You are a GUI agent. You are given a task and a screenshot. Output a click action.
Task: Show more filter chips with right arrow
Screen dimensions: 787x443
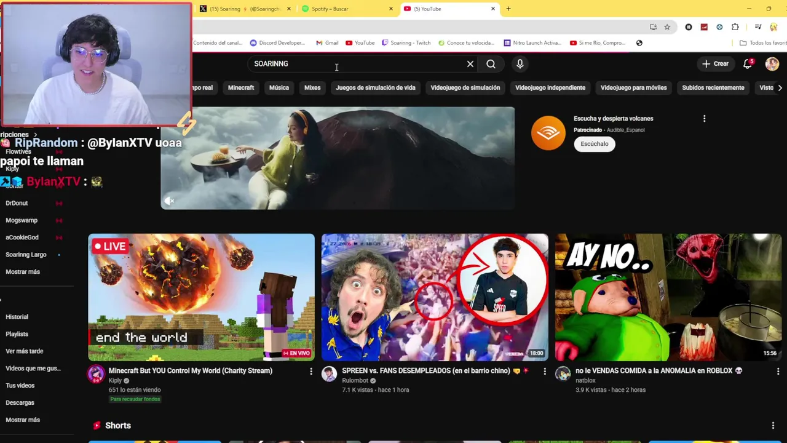coord(780,87)
